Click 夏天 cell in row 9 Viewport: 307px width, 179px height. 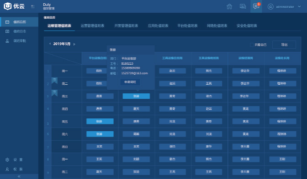pyautogui.click(x=100, y=172)
